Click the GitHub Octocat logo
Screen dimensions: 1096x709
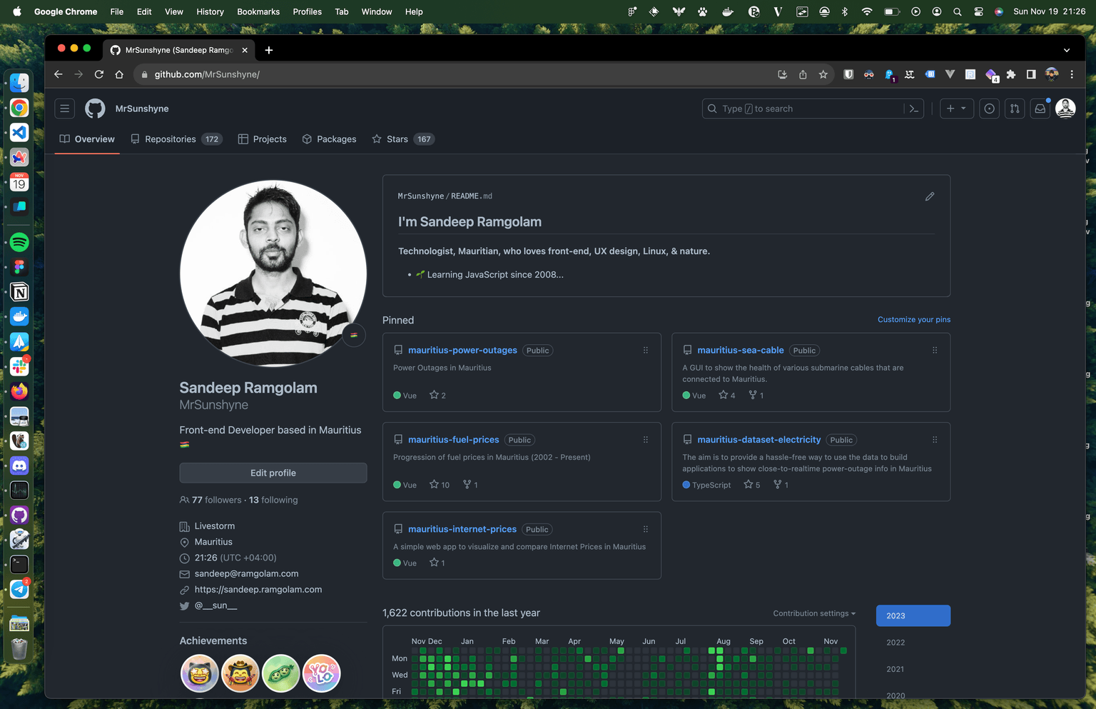[x=95, y=109]
